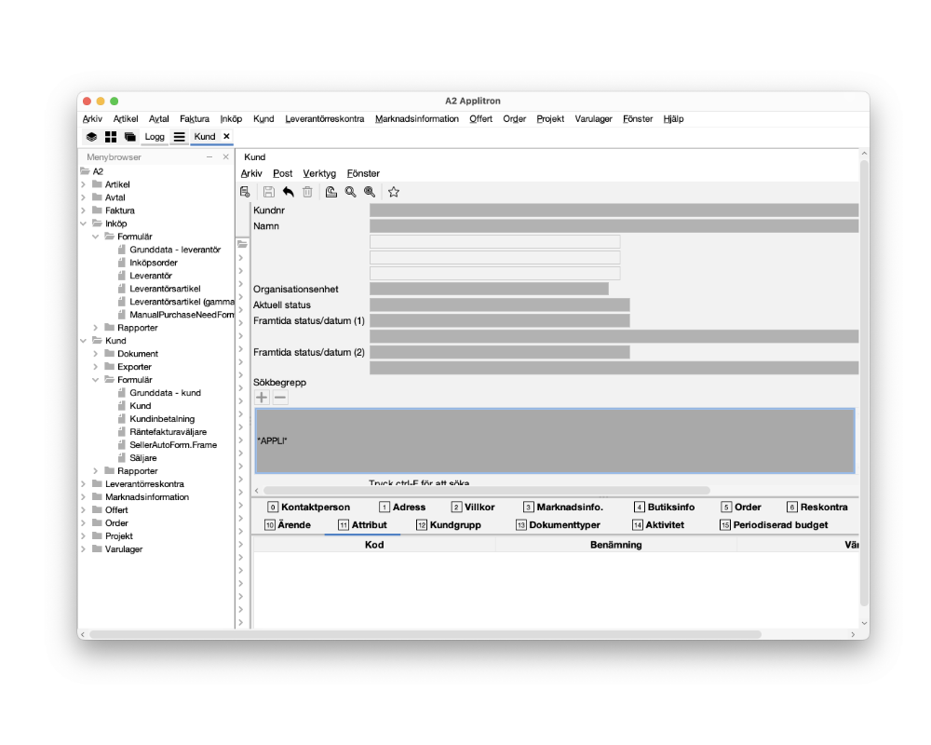The height and width of the screenshot is (745, 931).
Task: Switch to the Adress tab
Action: tap(402, 508)
